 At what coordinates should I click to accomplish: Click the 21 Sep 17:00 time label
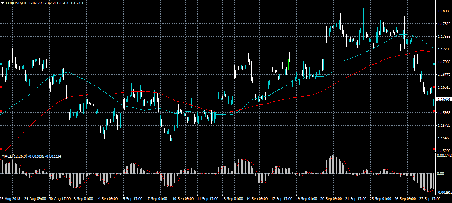point(356,199)
